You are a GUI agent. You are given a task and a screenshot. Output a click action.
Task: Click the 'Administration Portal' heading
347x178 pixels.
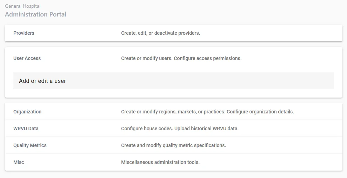(x=35, y=14)
